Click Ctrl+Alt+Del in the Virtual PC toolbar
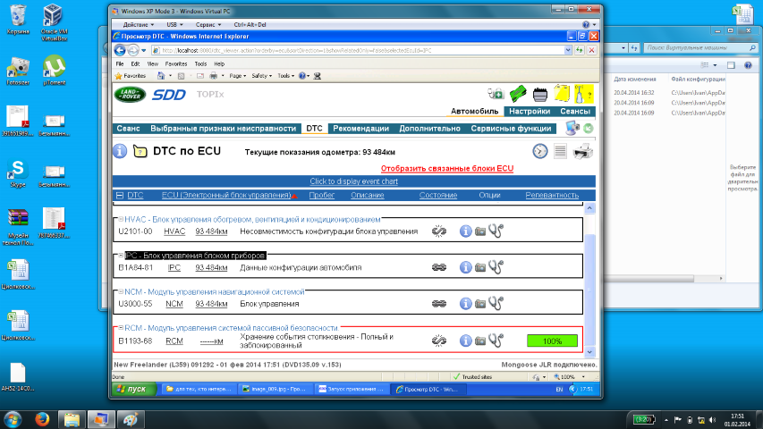 tap(250, 24)
